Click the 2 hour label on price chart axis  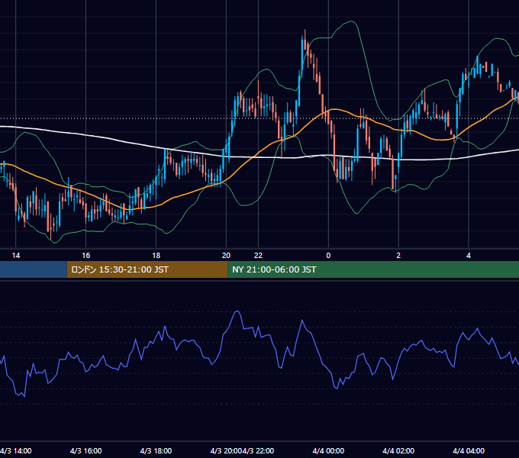[398, 256]
